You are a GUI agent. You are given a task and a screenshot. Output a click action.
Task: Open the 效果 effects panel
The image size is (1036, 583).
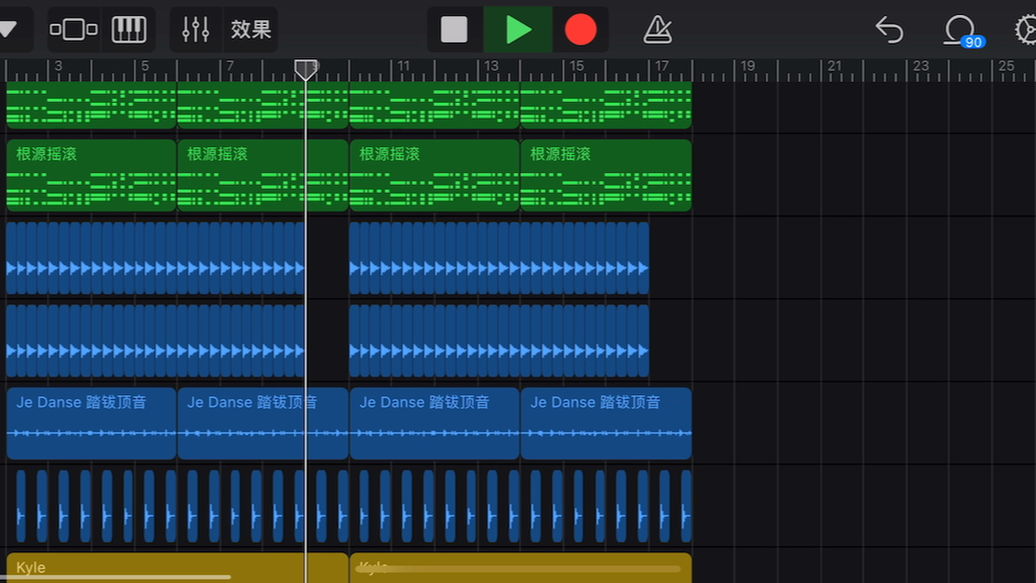(x=251, y=30)
